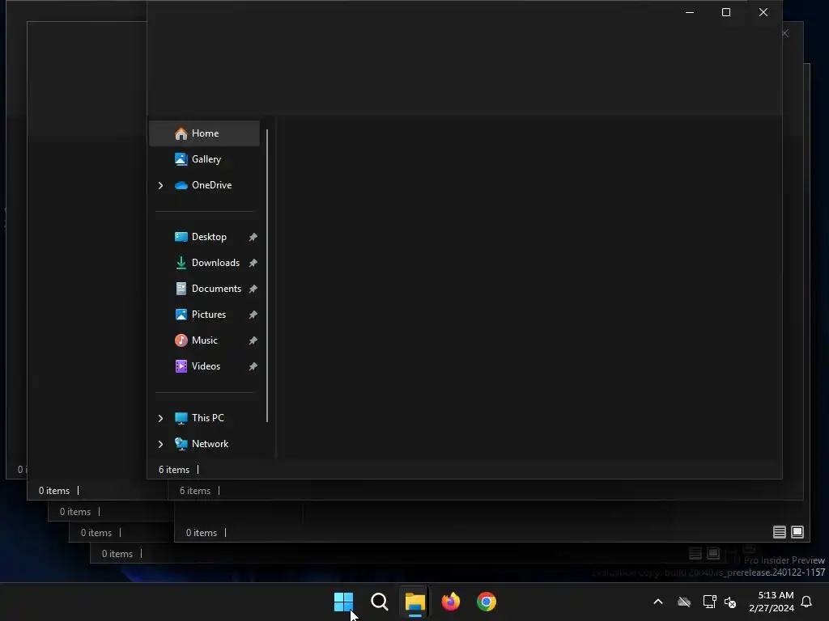The image size is (829, 621).
Task: Click the OneDrive cloud icon
Action: tap(181, 185)
